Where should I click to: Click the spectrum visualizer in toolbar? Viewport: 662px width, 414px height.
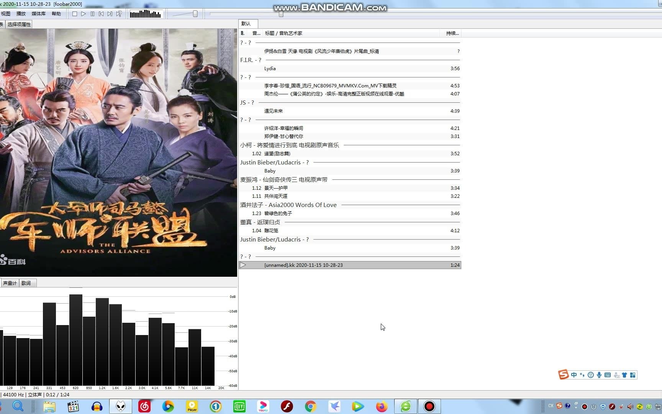click(146, 14)
